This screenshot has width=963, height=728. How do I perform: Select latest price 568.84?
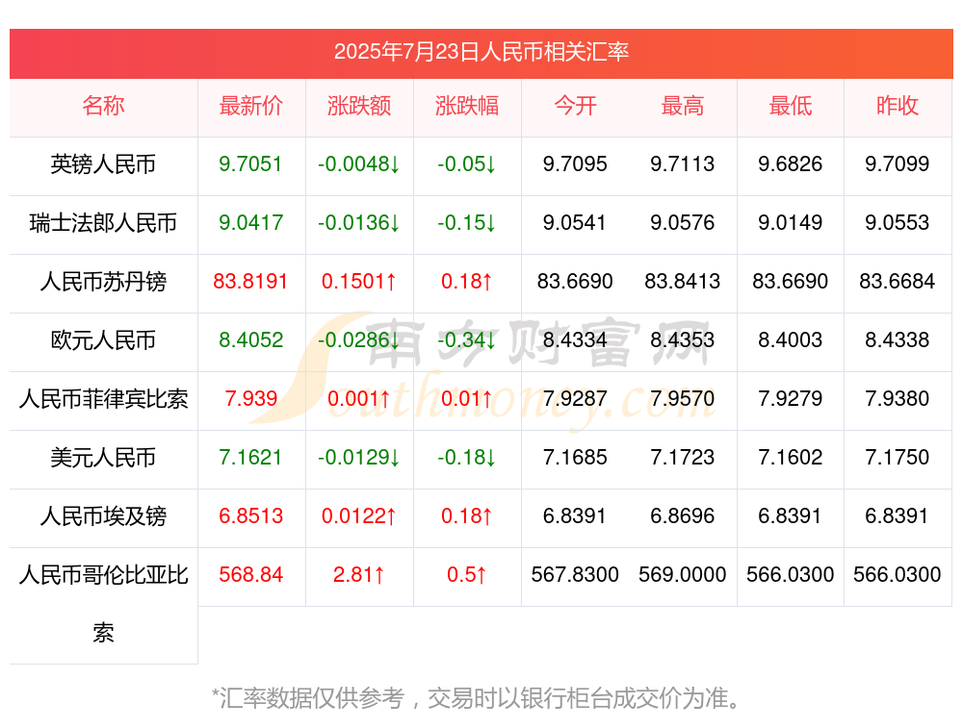tap(250, 575)
